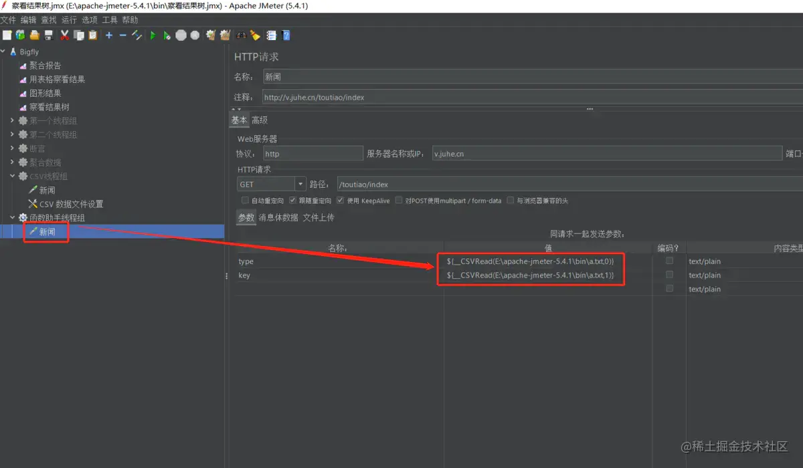
Task: Click the Toggle enable/disable icon
Action: (x=137, y=35)
